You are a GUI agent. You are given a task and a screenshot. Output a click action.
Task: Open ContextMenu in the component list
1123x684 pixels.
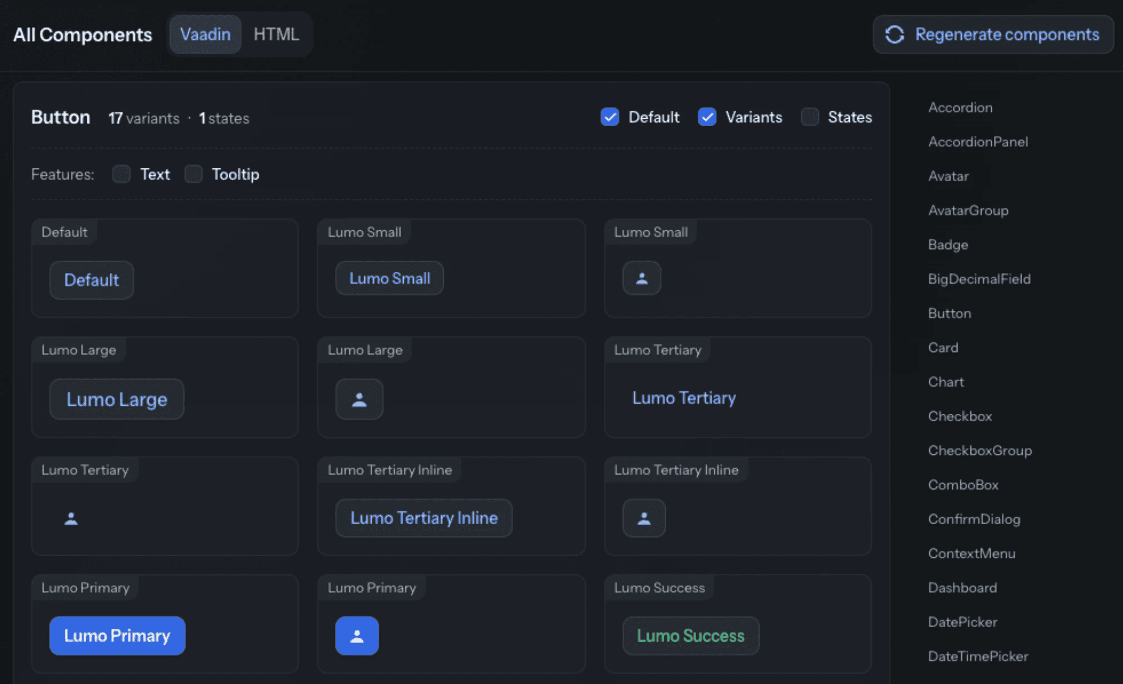point(972,554)
